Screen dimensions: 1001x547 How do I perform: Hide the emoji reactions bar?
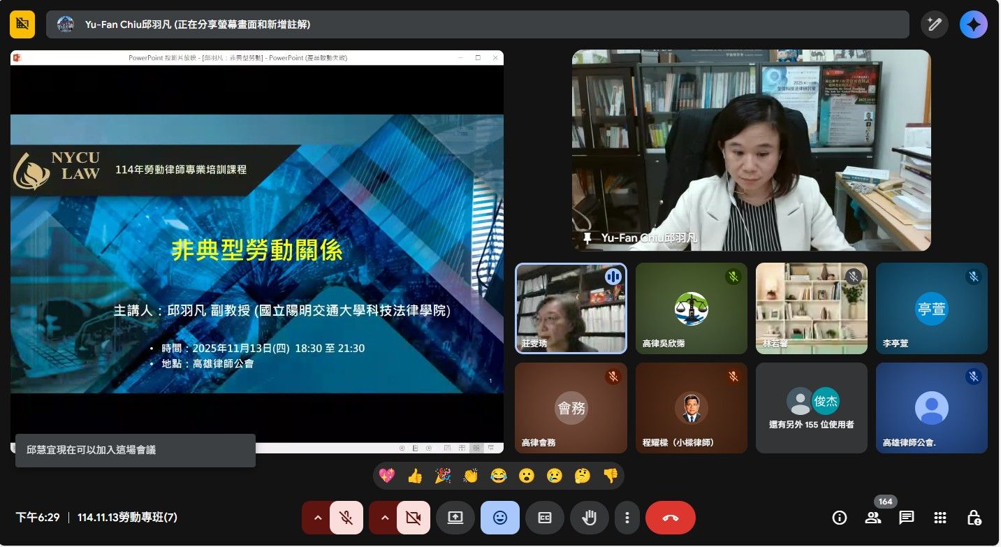click(499, 518)
